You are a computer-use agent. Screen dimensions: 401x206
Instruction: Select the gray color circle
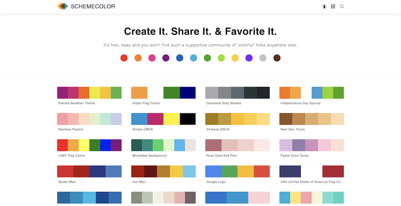pyautogui.click(x=263, y=58)
